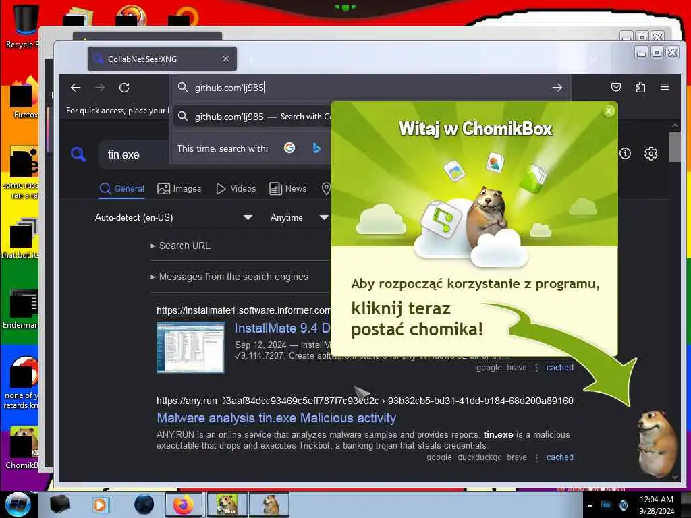Select the github.com'lj985 search suggestion

(252, 117)
